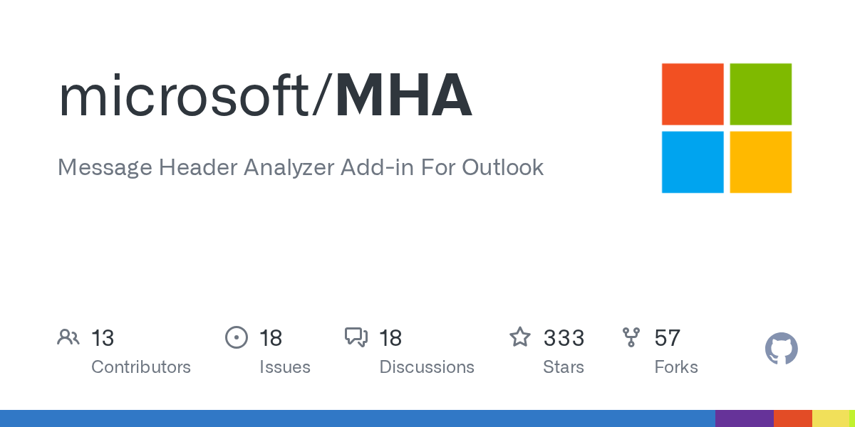
Task: Click the Stars label
Action: (563, 367)
